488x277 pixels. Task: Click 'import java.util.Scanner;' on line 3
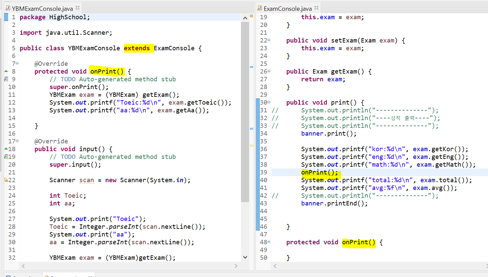pyautogui.click(x=66, y=32)
